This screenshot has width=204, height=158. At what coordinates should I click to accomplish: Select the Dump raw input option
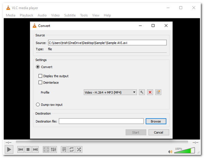38,105
